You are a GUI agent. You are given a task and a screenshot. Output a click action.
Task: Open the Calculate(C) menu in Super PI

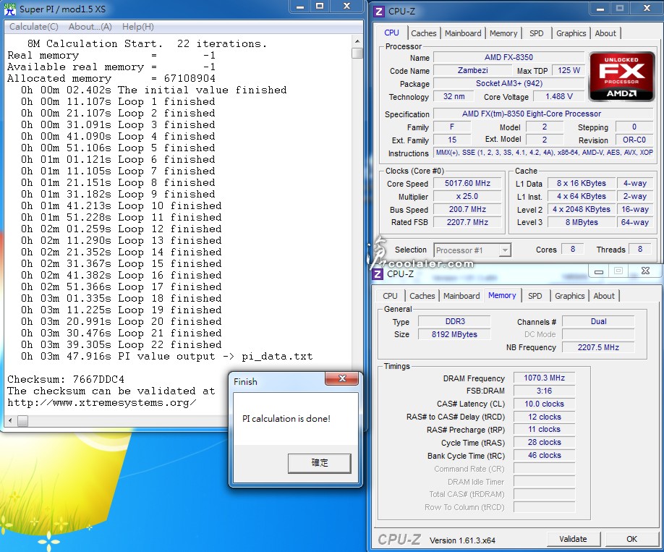(34, 27)
